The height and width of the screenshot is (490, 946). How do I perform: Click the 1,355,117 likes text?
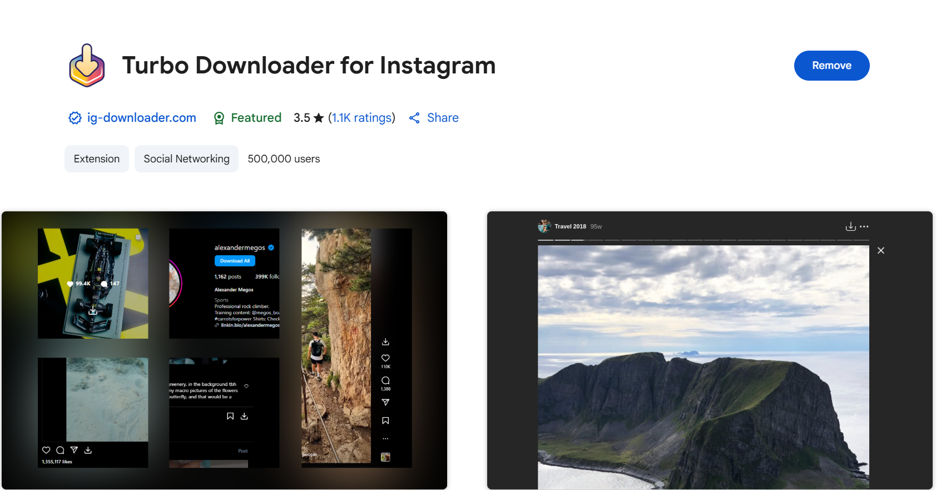click(x=57, y=462)
